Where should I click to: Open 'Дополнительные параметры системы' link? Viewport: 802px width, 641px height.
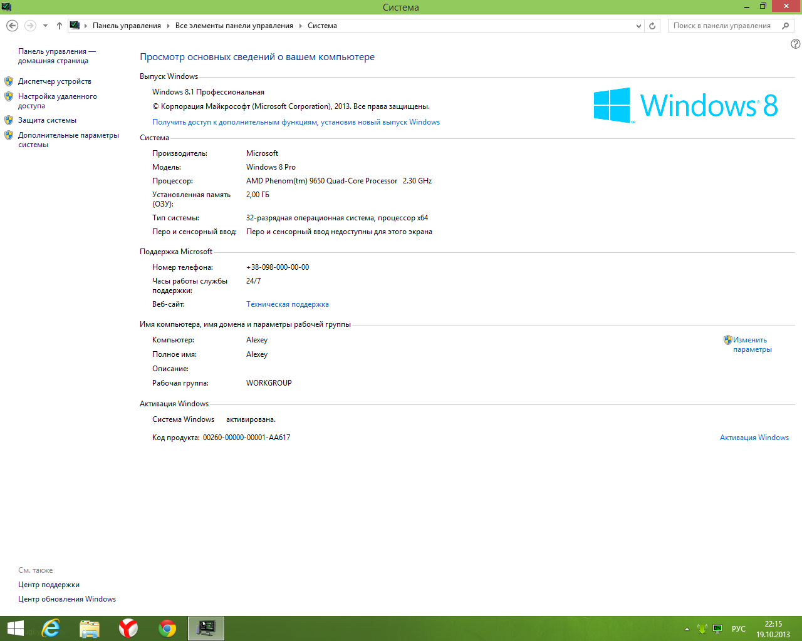[x=68, y=140]
